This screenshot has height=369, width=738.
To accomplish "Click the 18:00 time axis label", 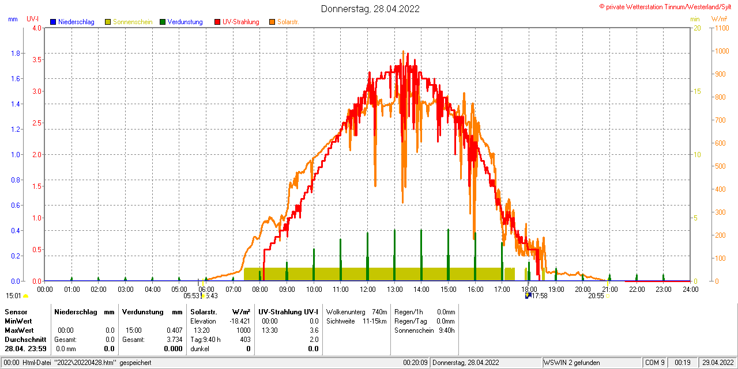I will [x=529, y=290].
